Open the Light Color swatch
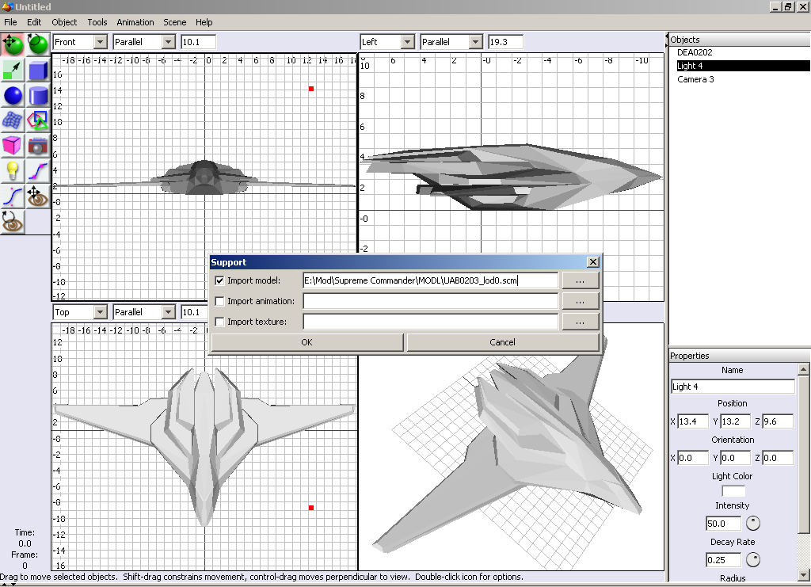This screenshot has height=587, width=811. tap(733, 491)
